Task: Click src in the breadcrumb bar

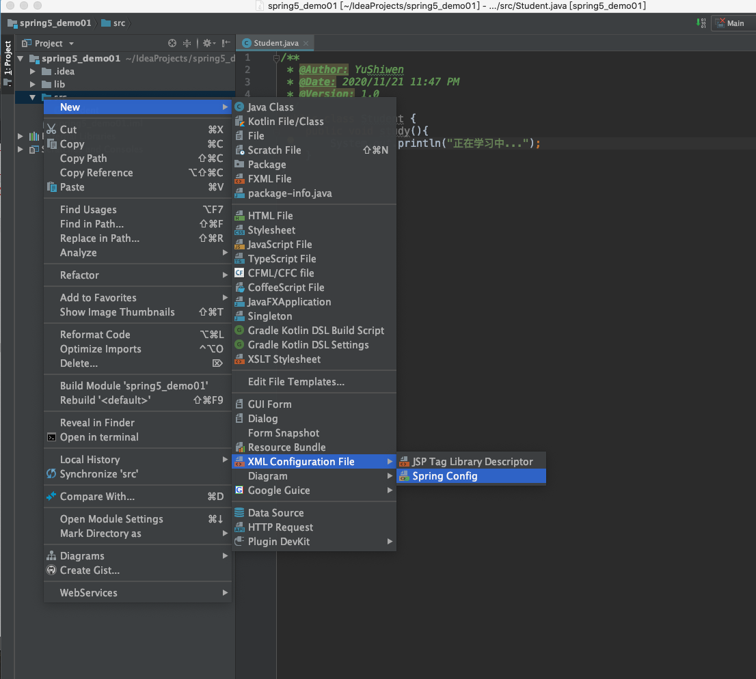Action: pos(113,23)
